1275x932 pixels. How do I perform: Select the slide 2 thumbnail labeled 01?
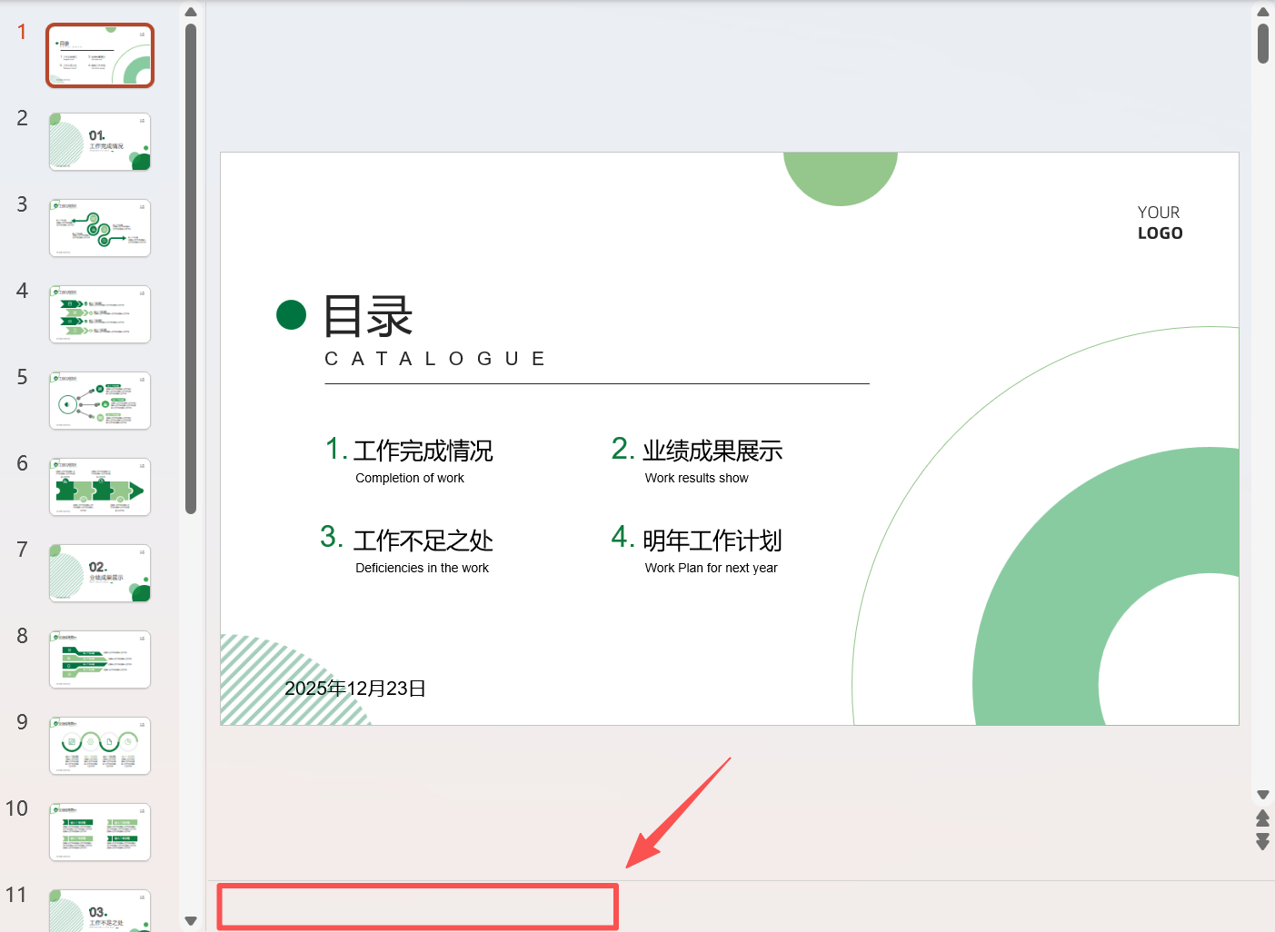99,142
